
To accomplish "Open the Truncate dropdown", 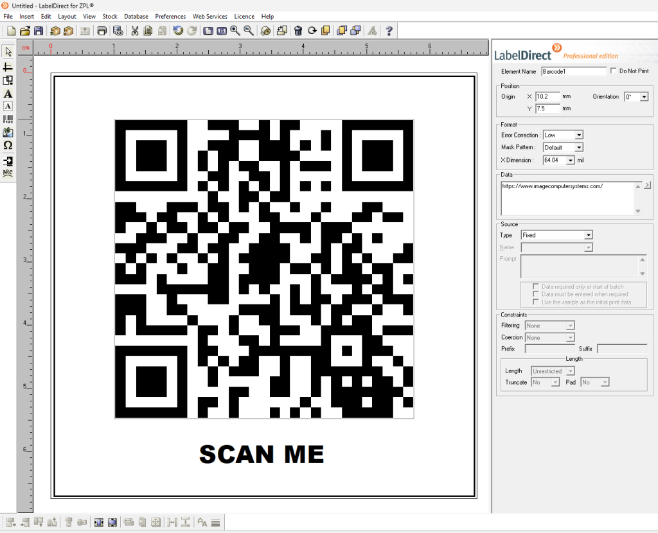I will click(x=556, y=383).
